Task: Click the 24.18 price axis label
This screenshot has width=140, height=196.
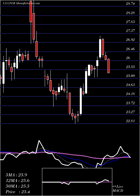Action: (130, 94)
